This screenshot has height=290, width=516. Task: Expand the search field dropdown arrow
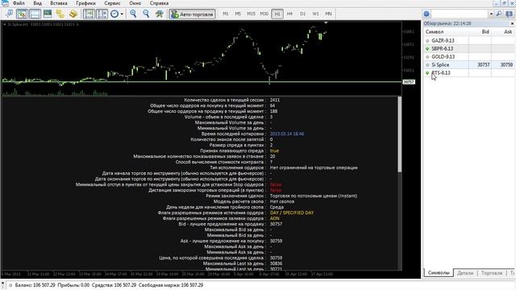tap(491, 14)
